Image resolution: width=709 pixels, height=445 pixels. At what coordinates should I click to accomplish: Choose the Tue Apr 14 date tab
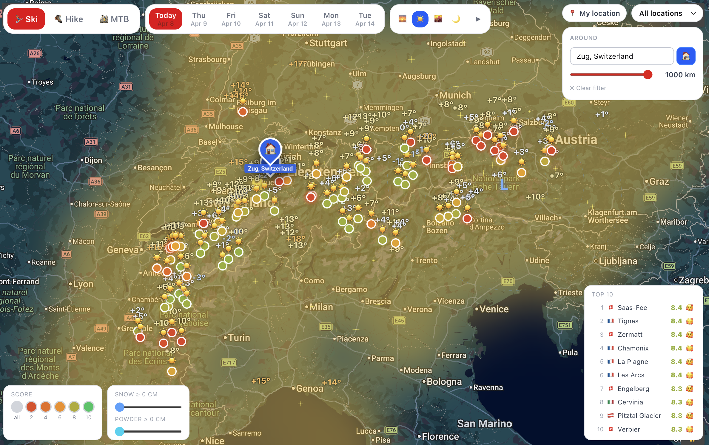pyautogui.click(x=365, y=19)
